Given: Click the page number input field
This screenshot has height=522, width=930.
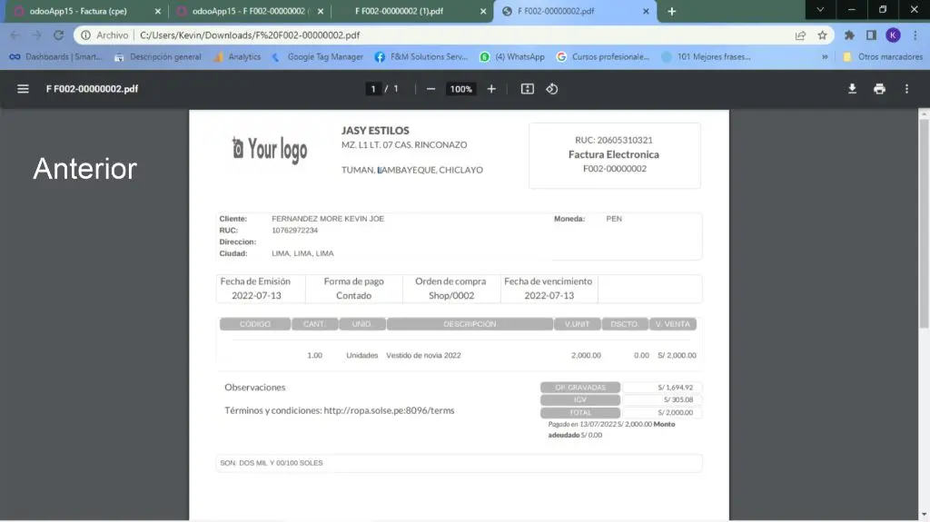Looking at the screenshot, I should 372,89.
